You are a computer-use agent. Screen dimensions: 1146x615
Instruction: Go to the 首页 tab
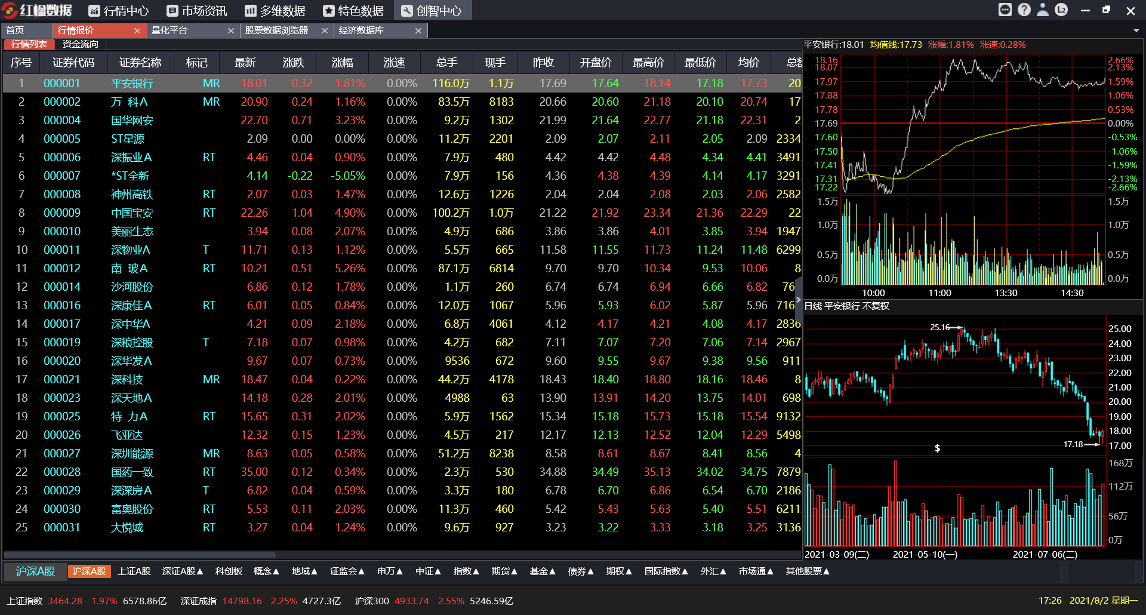click(x=15, y=30)
